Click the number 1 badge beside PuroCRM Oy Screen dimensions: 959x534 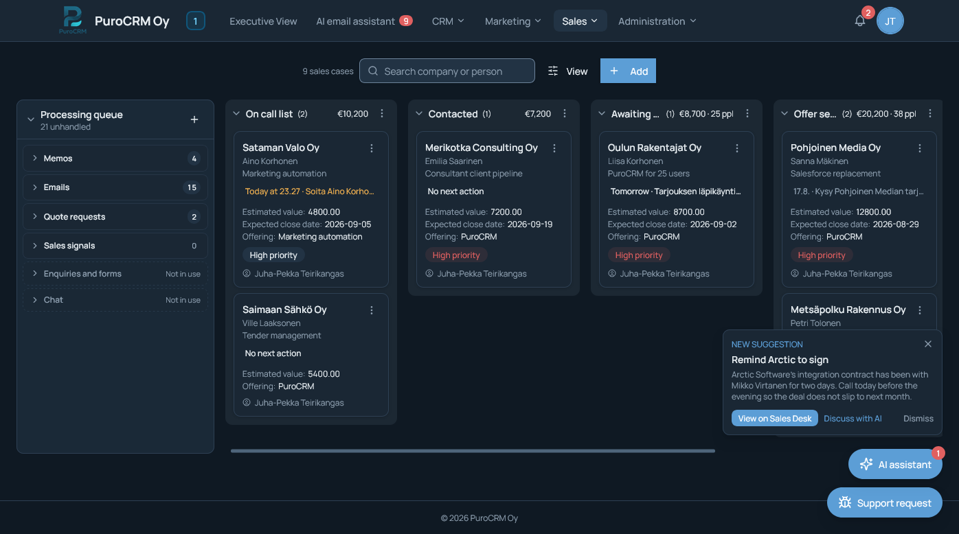click(196, 21)
